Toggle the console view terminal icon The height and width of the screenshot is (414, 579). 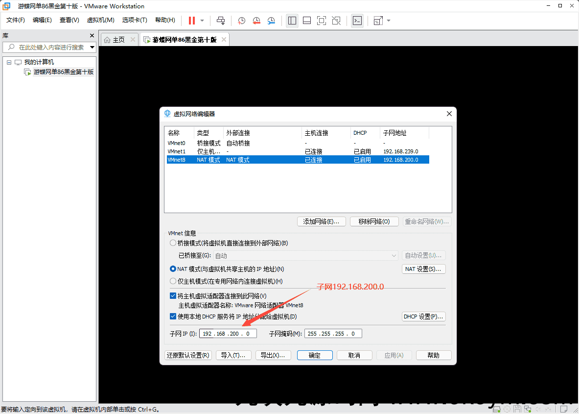click(x=357, y=21)
